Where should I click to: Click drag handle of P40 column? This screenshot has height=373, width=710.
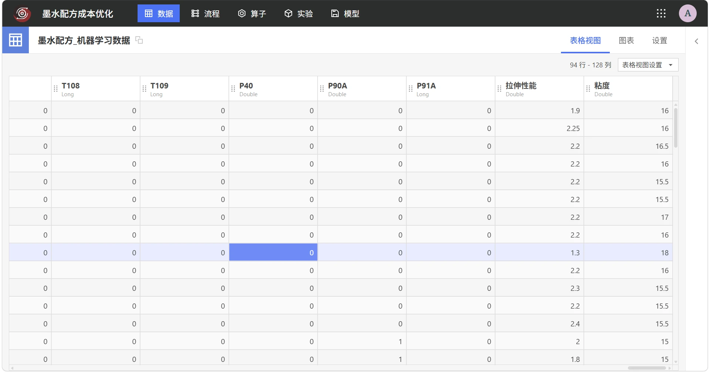pos(233,88)
